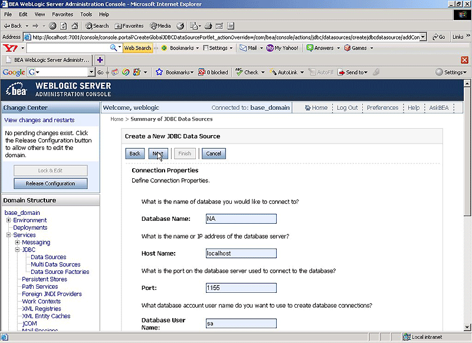Click the Host Name field
Viewport: 472px width, 343px height.
point(241,253)
